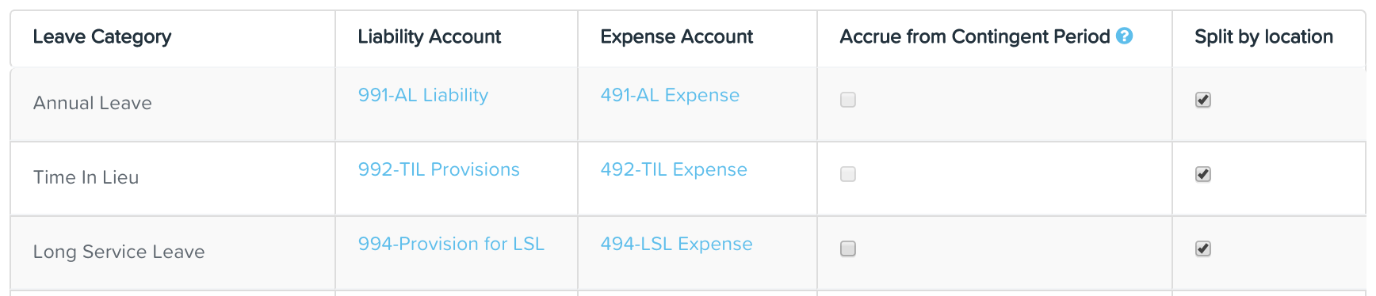Select the Time In Lieu row label
The width and height of the screenshot is (1376, 296).
(86, 177)
